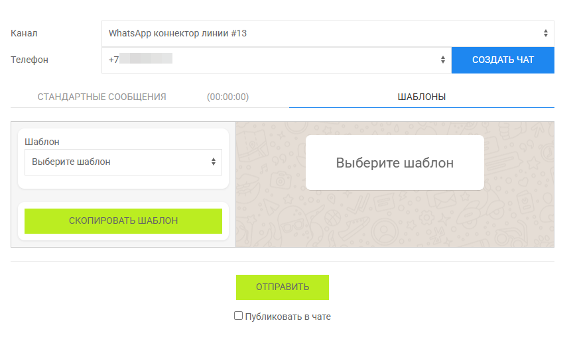Click the Телефон field label
Image resolution: width=577 pixels, height=343 pixels.
click(x=29, y=60)
